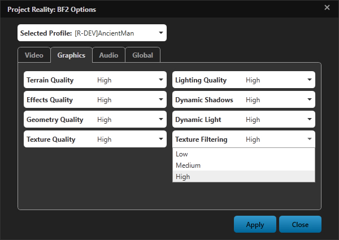
Task: Switch to the Video tab
Action: [34, 55]
